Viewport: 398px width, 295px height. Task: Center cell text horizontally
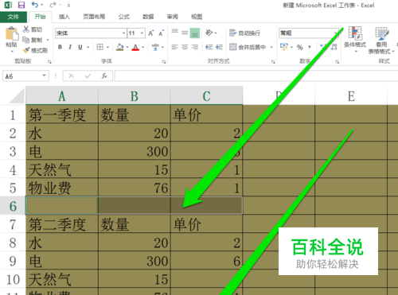[185, 47]
